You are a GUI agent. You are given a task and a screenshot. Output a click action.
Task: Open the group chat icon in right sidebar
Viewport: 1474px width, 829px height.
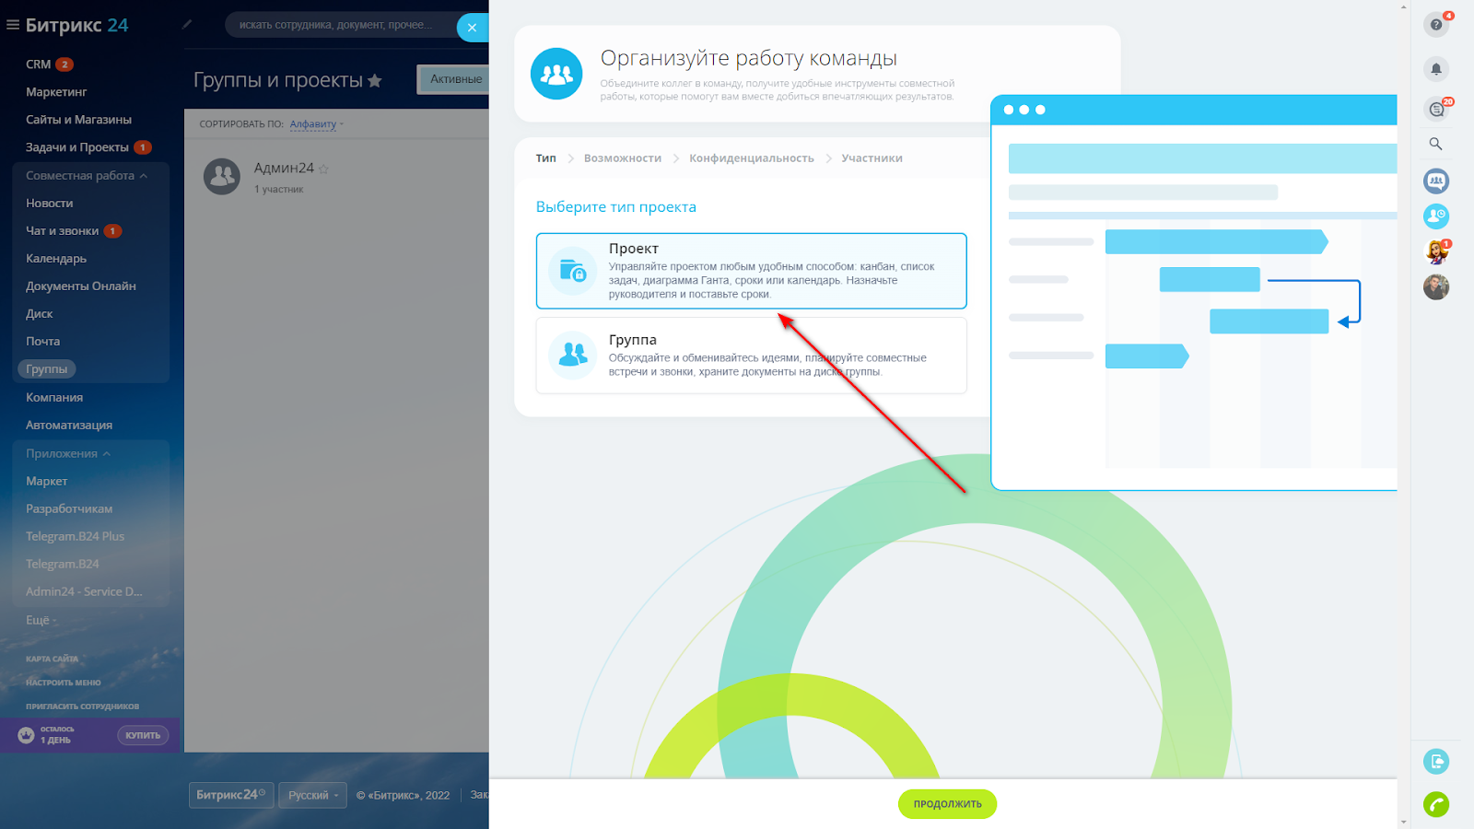(1436, 181)
